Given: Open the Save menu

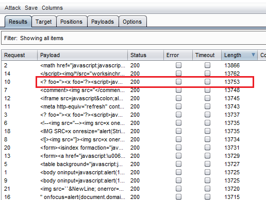Looking at the screenshot, I should coord(31,8).
